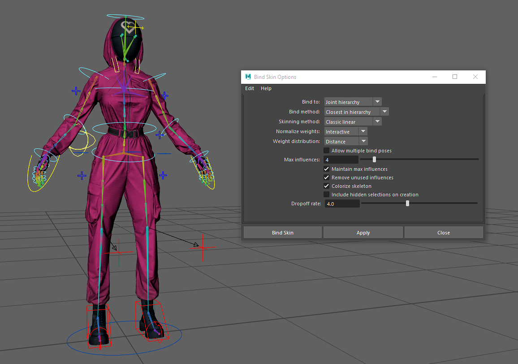Click the Maya logo in the dialog title bar

pos(248,77)
